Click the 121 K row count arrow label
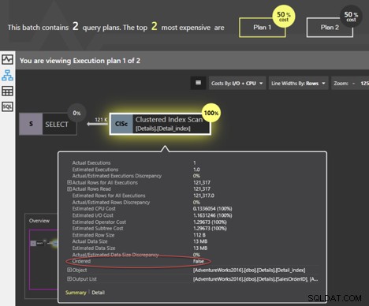 (101, 120)
